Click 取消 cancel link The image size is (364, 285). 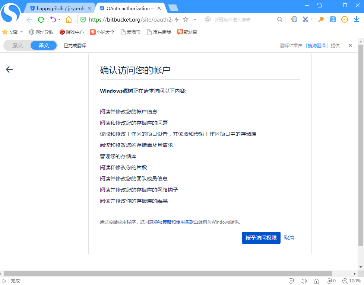289,238
